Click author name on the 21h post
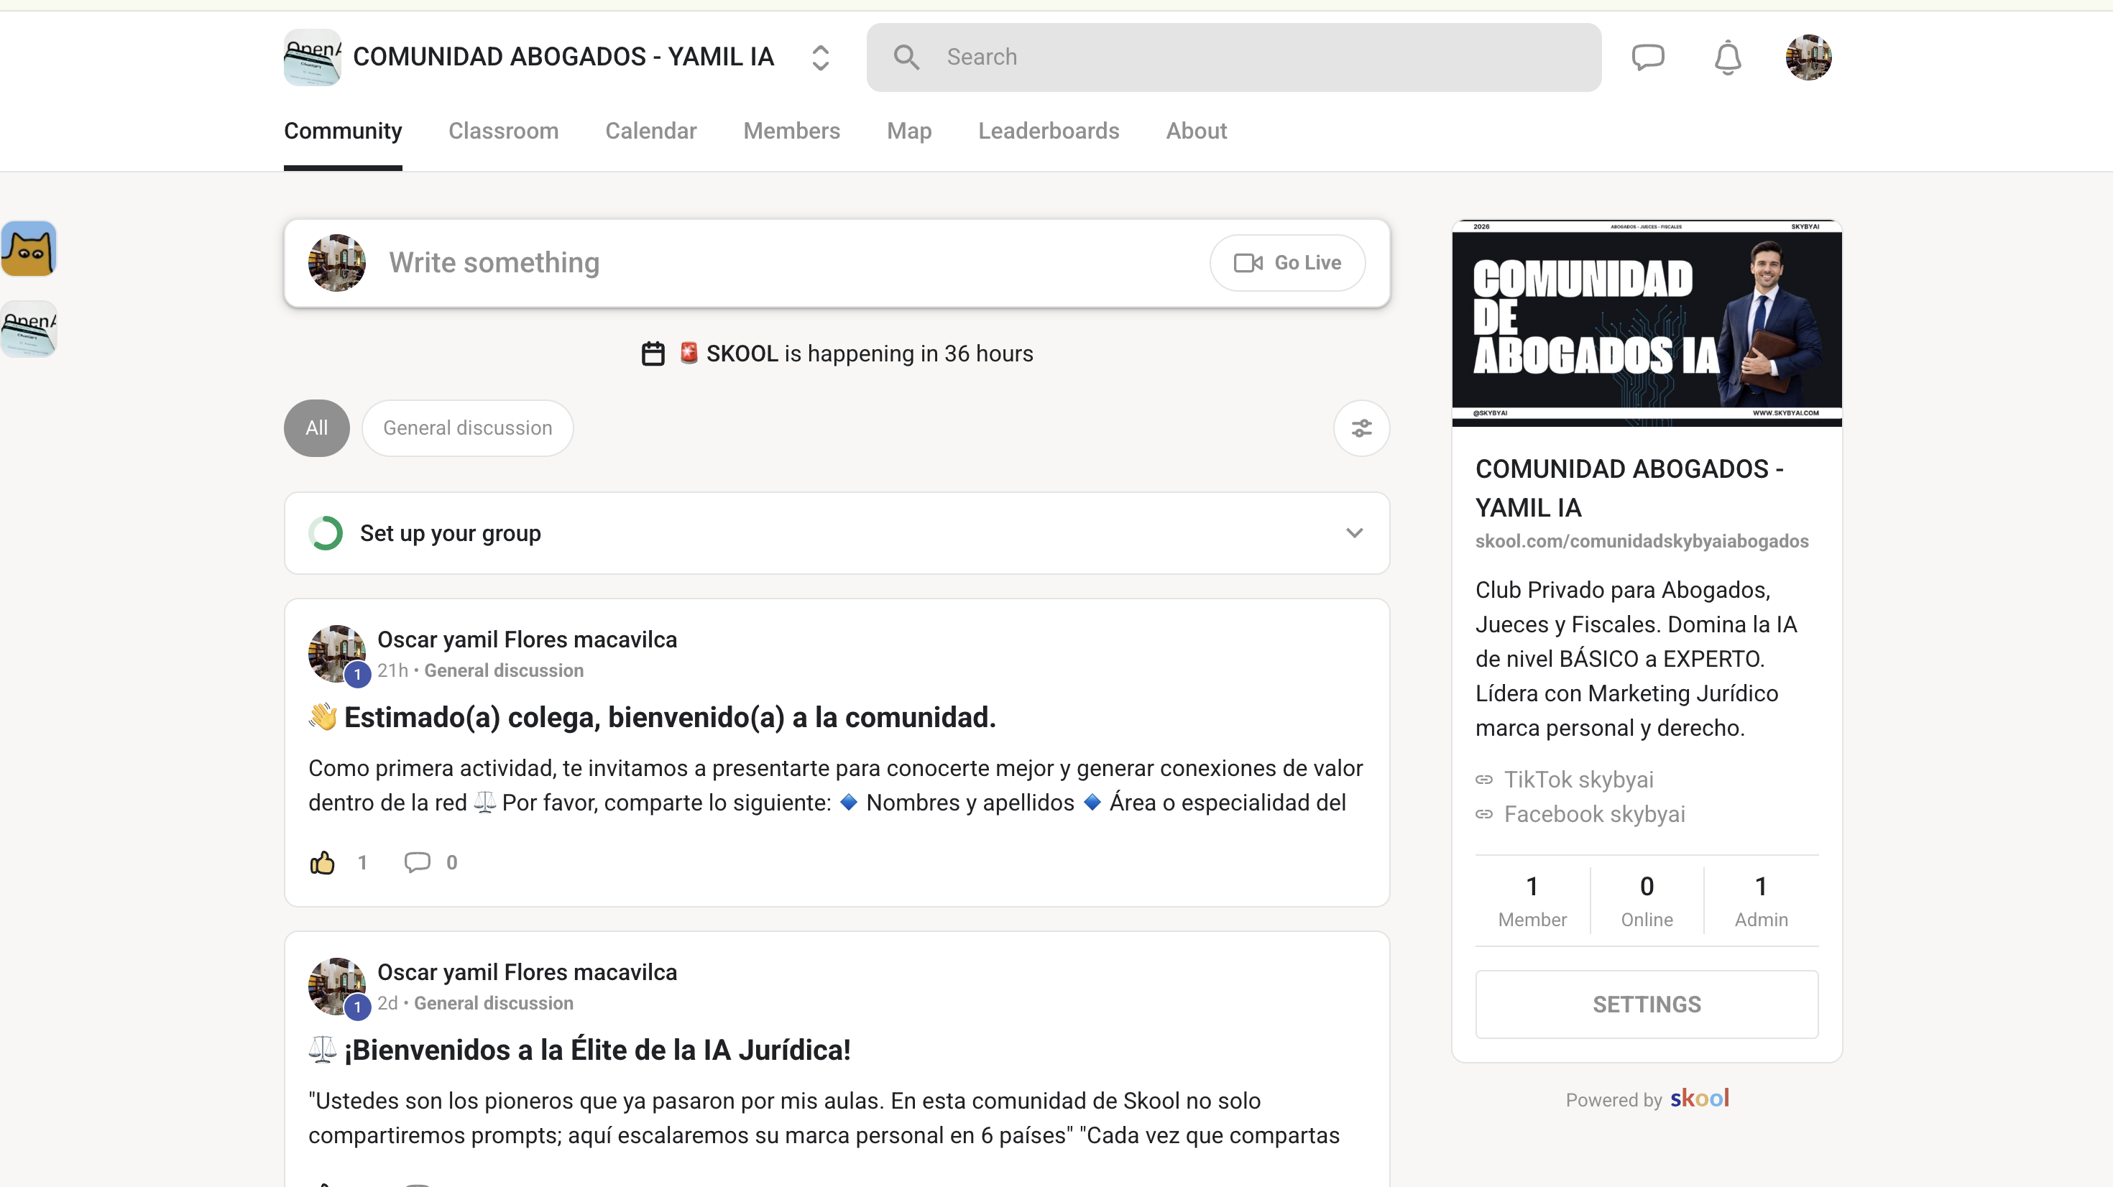This screenshot has width=2113, height=1187. (527, 639)
